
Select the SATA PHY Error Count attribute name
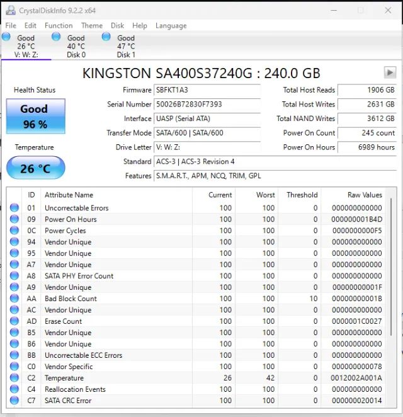(79, 276)
